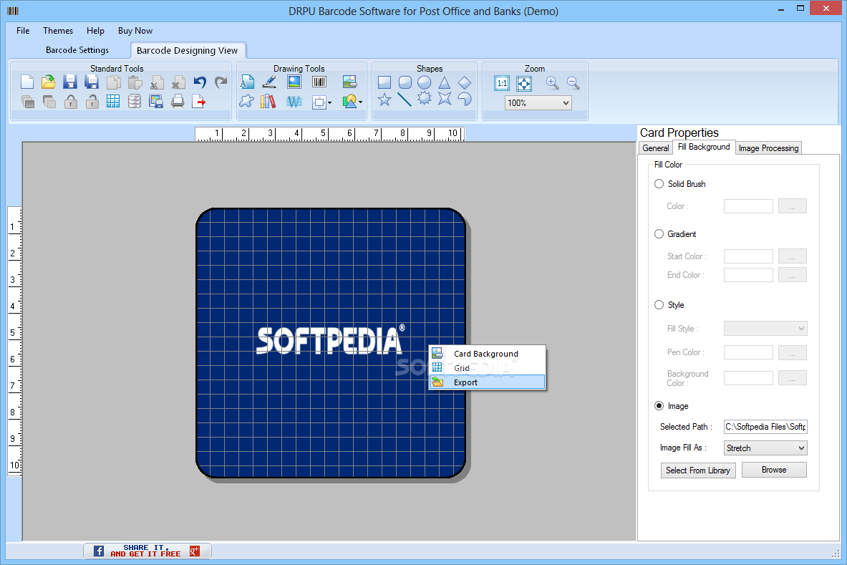Click the fit to window zoom icon
Viewport: 847px width, 565px height.
coord(524,83)
